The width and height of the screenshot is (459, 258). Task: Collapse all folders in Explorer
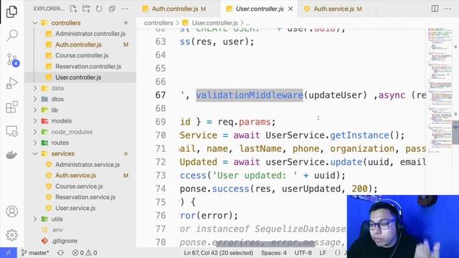coord(112,9)
